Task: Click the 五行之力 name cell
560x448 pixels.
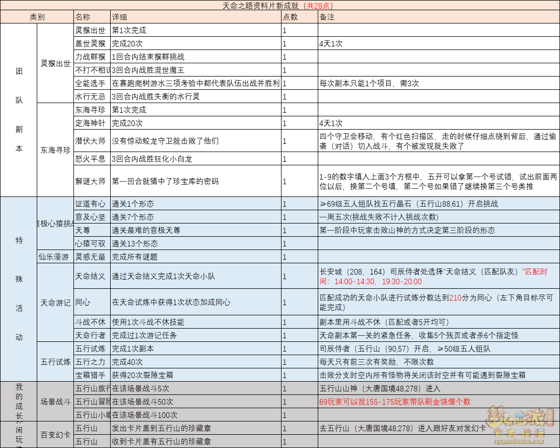Action: (x=92, y=362)
